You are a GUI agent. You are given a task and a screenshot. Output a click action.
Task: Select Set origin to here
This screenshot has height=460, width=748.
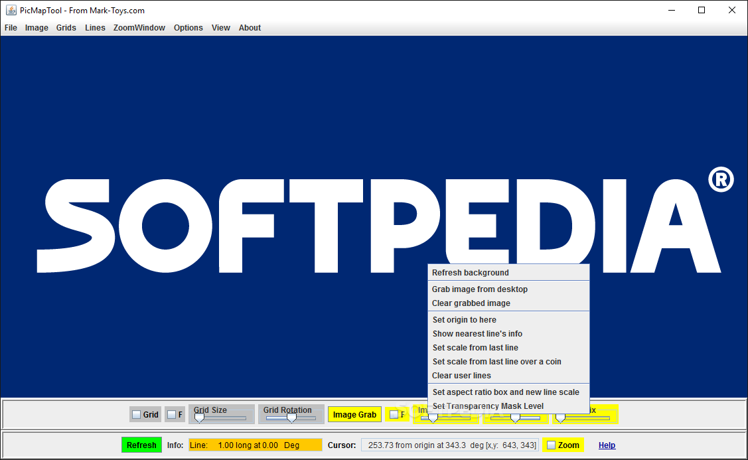point(508,320)
